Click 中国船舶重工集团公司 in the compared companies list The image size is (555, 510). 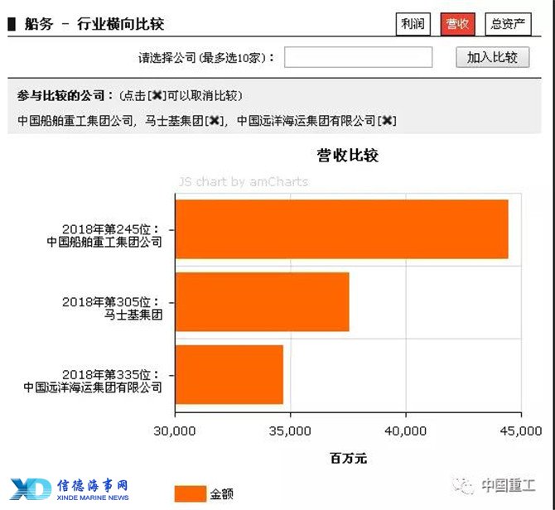point(75,121)
